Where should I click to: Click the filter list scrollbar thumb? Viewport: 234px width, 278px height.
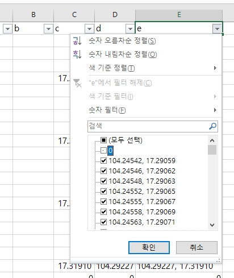pyautogui.click(x=212, y=150)
